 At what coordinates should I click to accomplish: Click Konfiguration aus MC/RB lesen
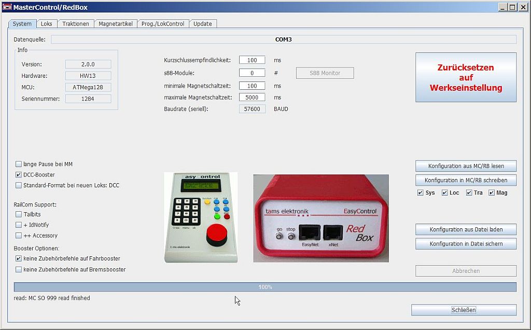click(x=466, y=166)
